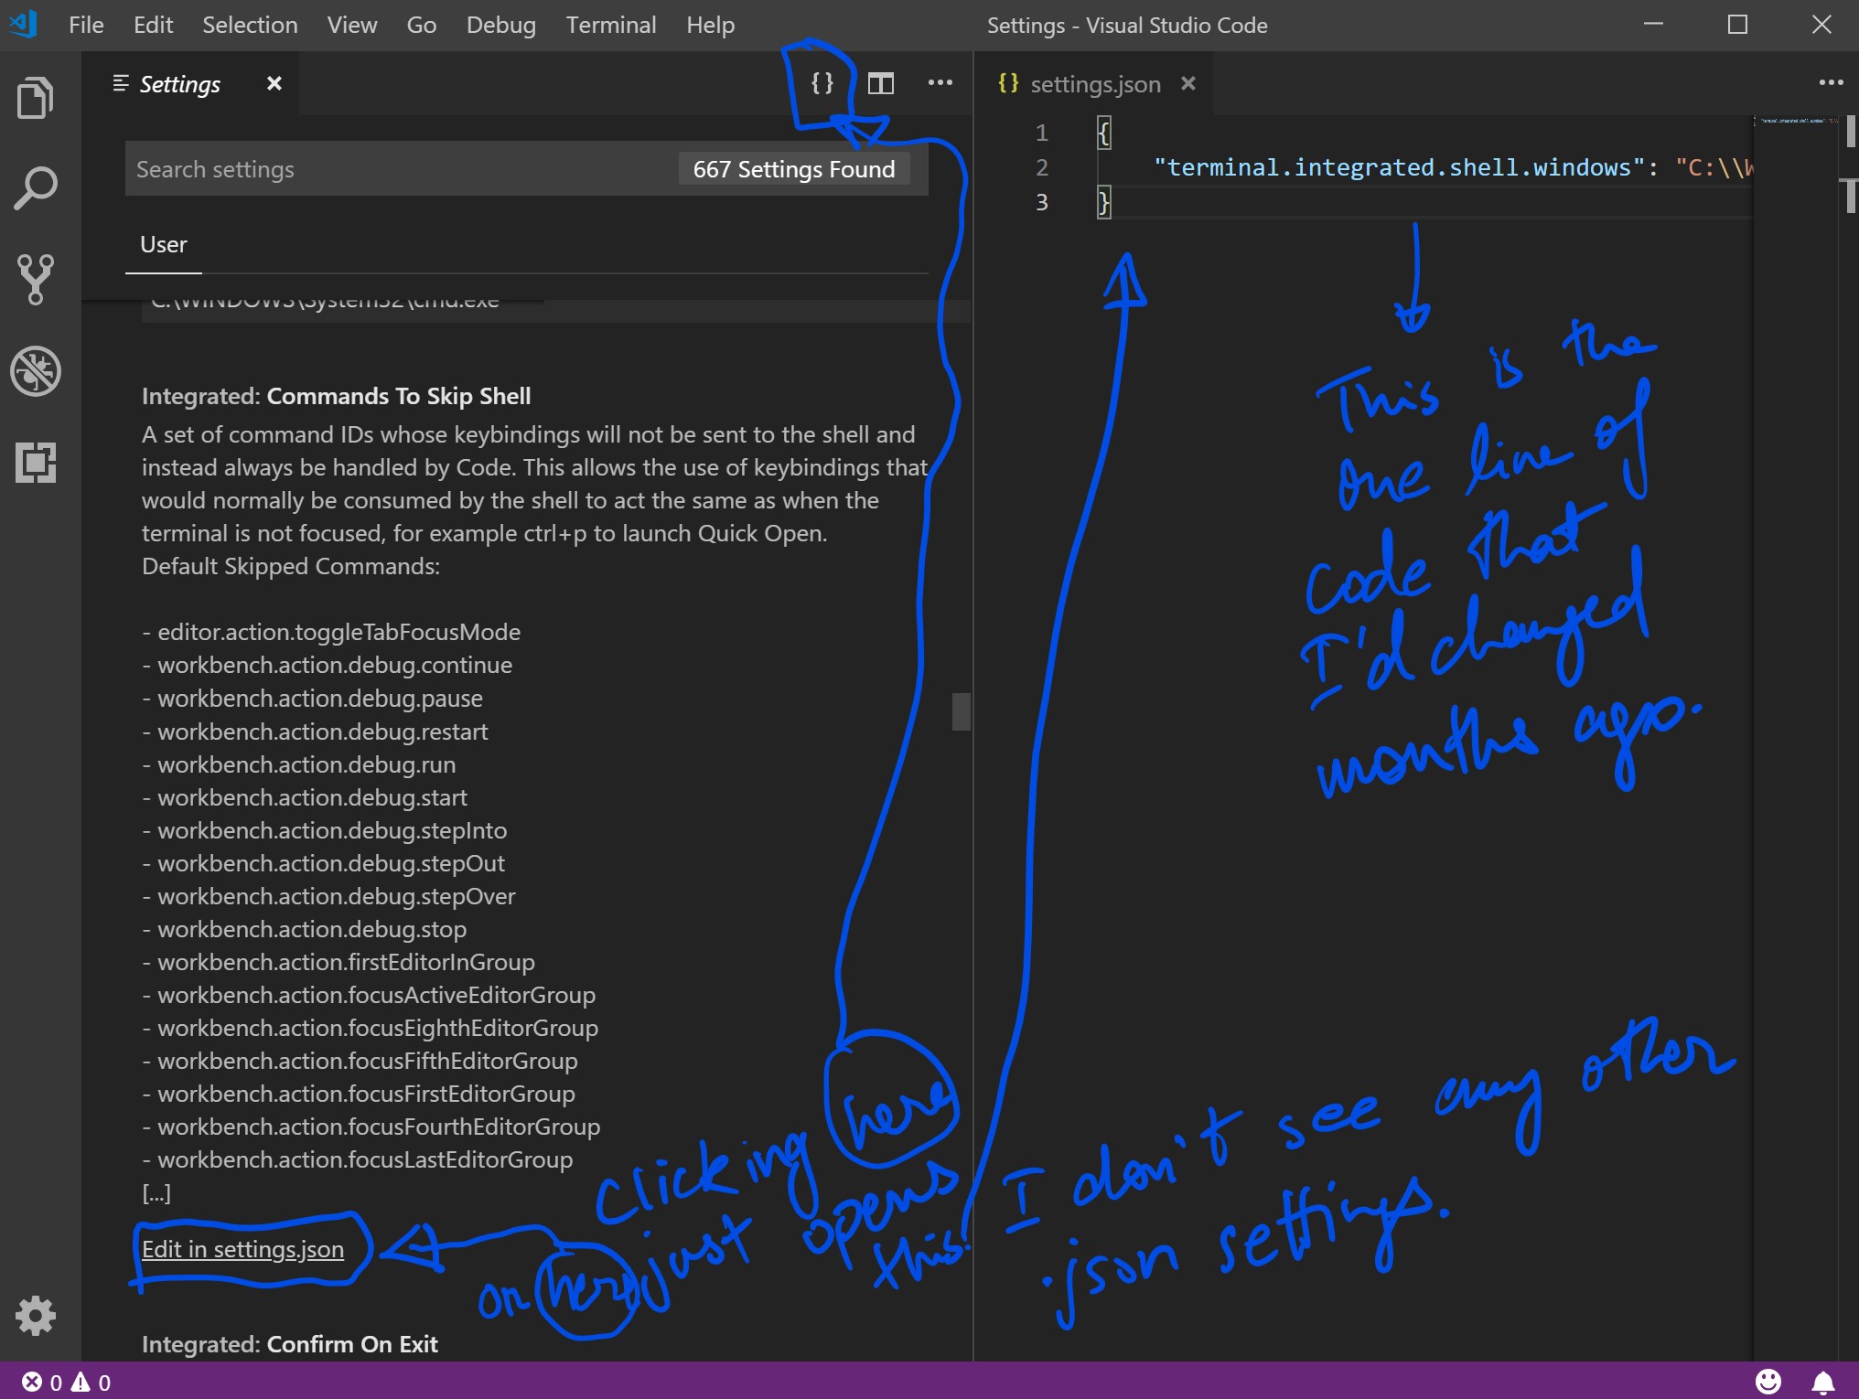The width and height of the screenshot is (1859, 1399).
Task: Click the split editor layout icon
Action: pos(880,83)
